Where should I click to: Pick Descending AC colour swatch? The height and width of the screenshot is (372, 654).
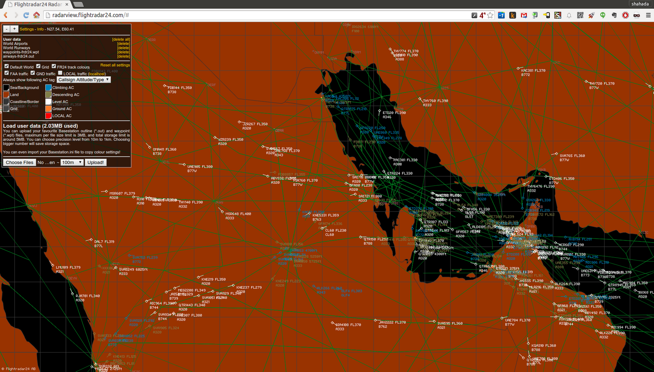48,94
